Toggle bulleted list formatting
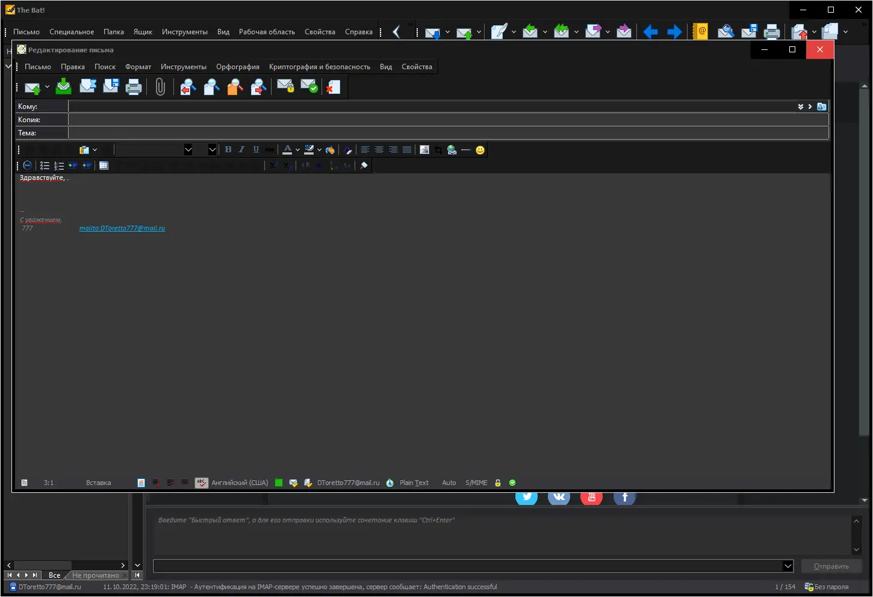 point(45,165)
